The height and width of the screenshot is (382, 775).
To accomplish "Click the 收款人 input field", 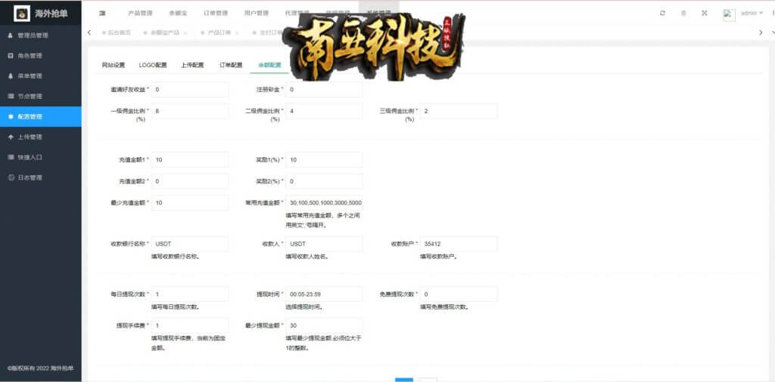I will click(324, 244).
